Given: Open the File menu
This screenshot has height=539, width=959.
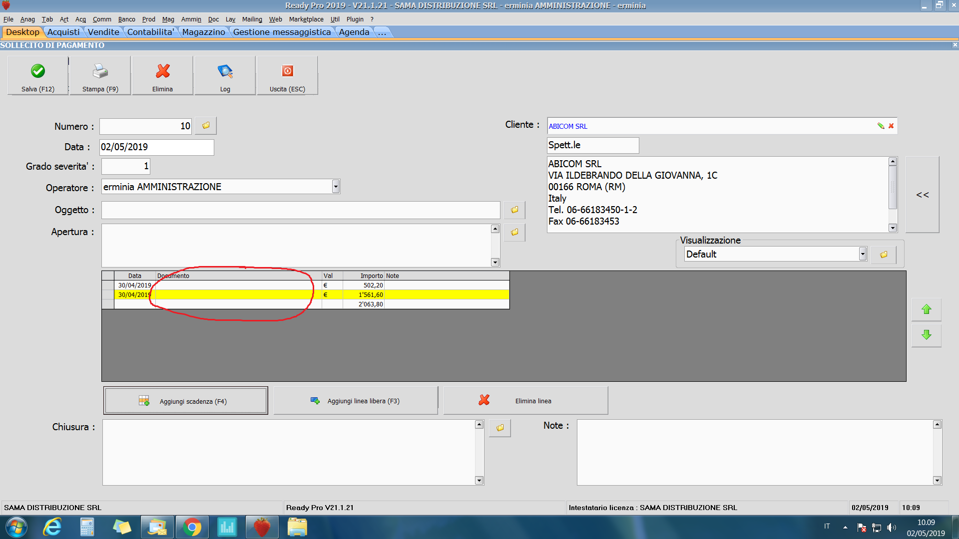Looking at the screenshot, I should (8, 19).
